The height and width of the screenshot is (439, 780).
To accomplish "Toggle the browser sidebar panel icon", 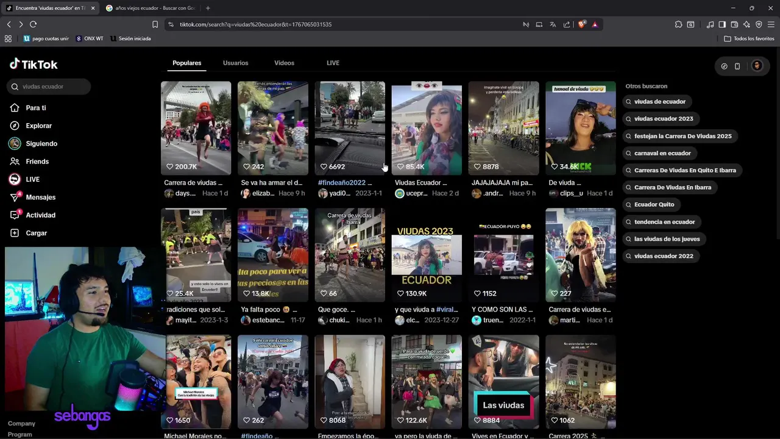I will tap(722, 24).
